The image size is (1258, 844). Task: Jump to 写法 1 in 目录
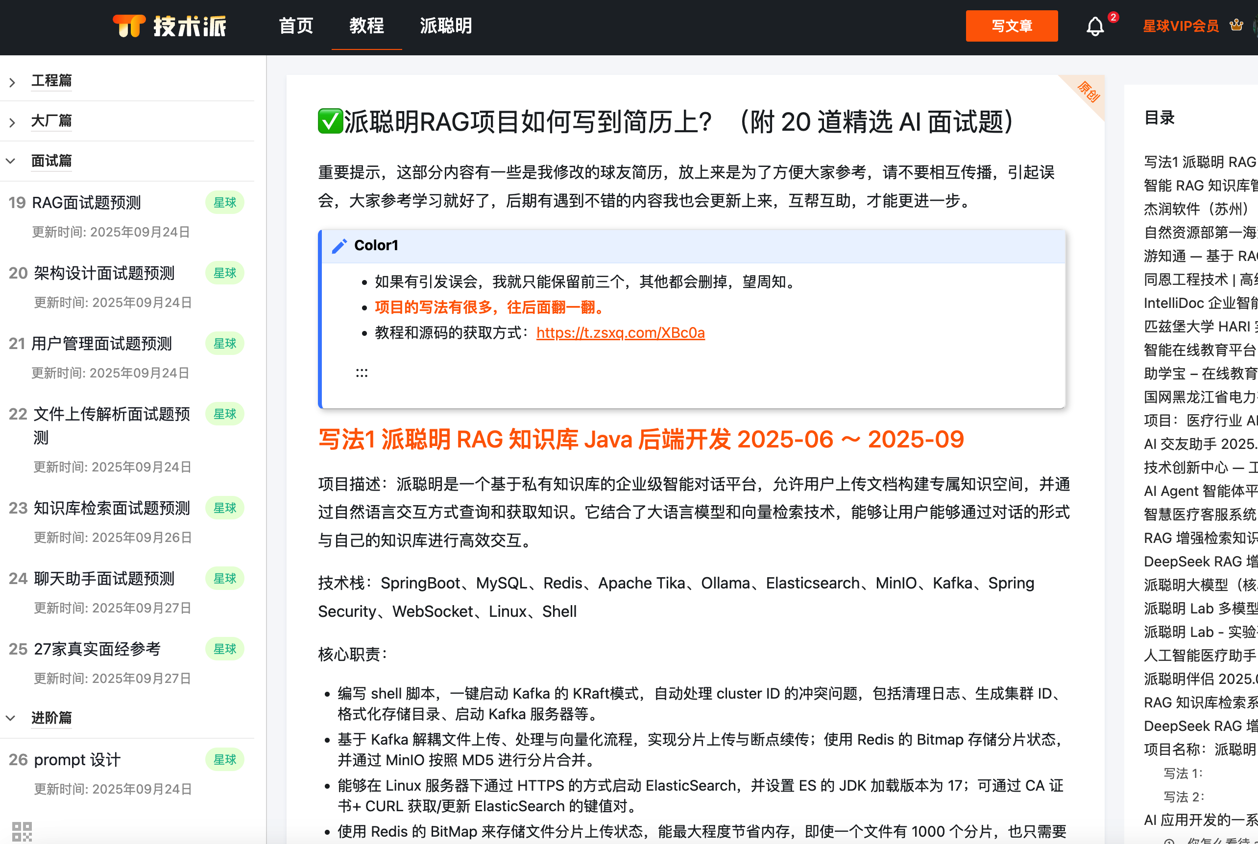pyautogui.click(x=1183, y=774)
